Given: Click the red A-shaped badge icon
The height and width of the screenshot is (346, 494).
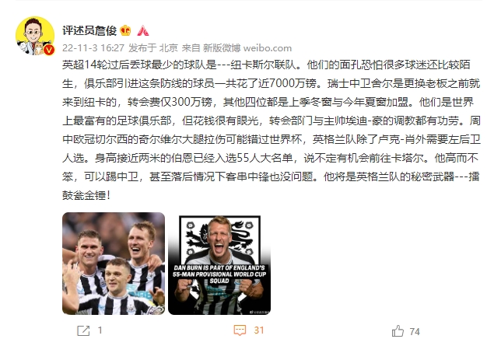Looking at the screenshot, I should coord(142,30).
